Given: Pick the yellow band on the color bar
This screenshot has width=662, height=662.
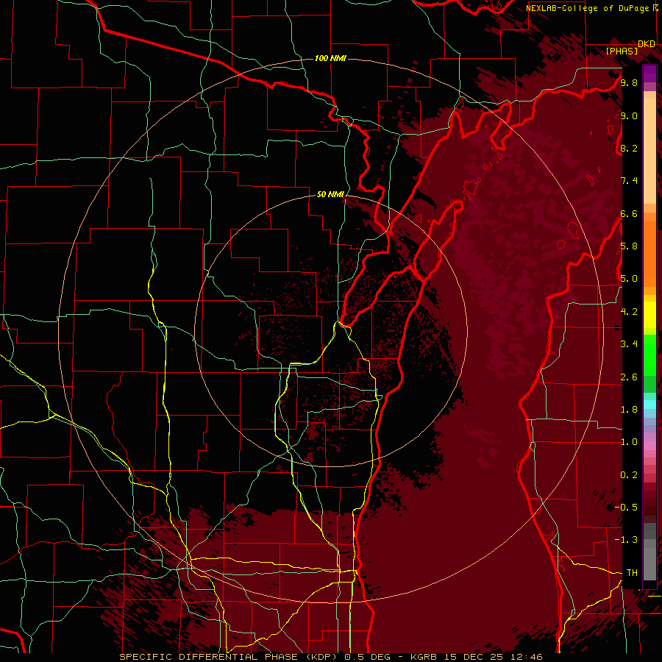Looking at the screenshot, I should point(649,315).
